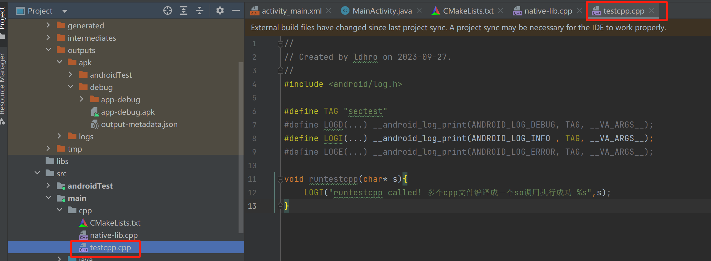Close the activity_main.xml tab
This screenshot has width=711, height=261.
click(x=329, y=11)
